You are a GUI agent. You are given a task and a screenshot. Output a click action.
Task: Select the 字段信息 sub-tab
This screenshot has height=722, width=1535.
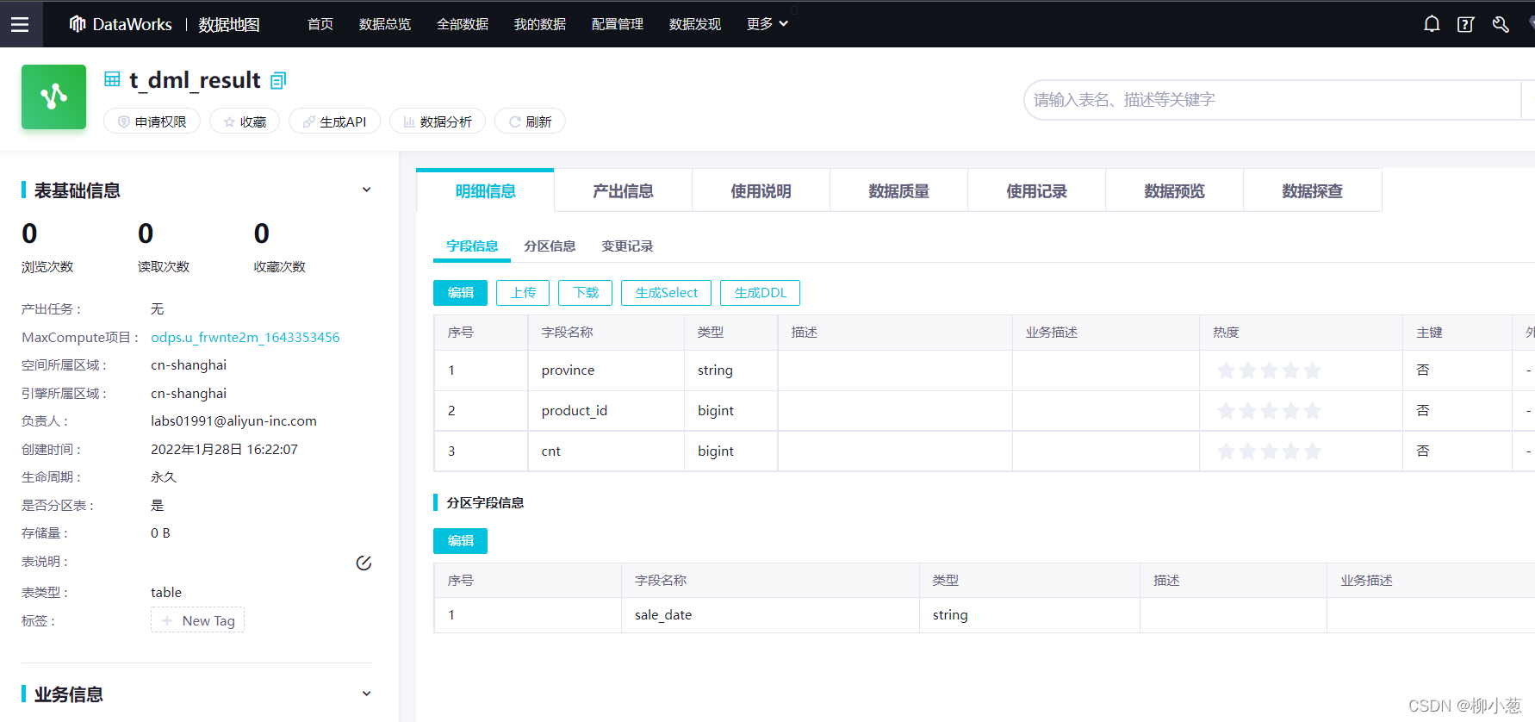(472, 246)
